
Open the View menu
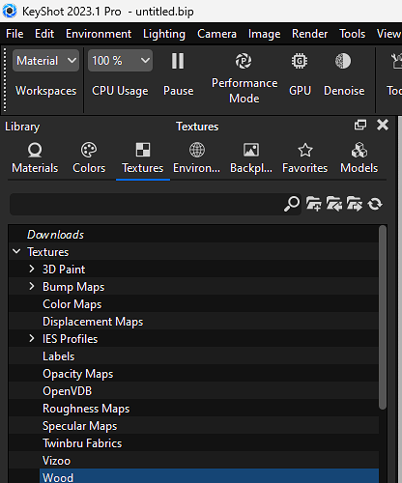pos(388,34)
